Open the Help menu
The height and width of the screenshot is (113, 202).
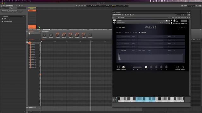(x=30, y=1)
